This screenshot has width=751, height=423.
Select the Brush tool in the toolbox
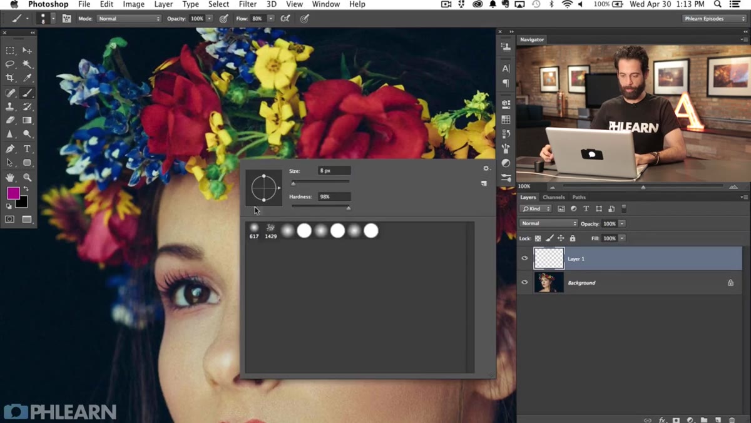[27, 93]
